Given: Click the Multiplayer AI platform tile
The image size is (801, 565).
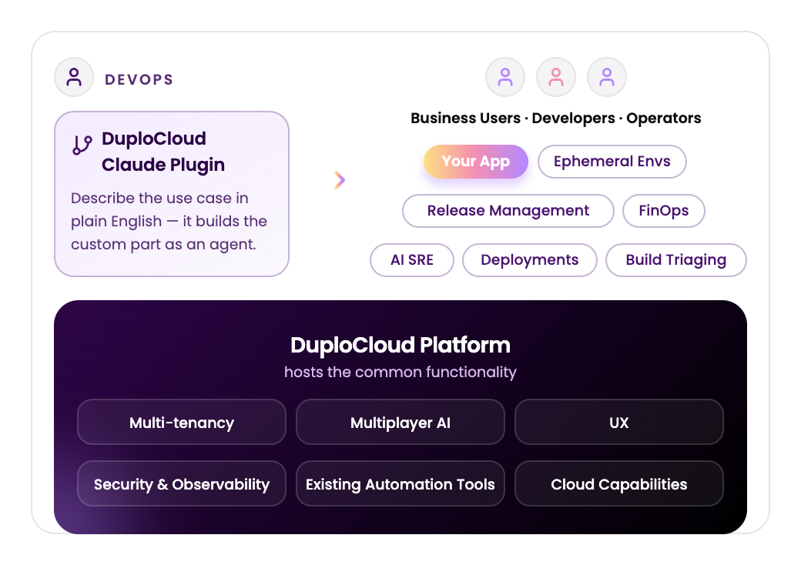Looking at the screenshot, I should [x=400, y=422].
